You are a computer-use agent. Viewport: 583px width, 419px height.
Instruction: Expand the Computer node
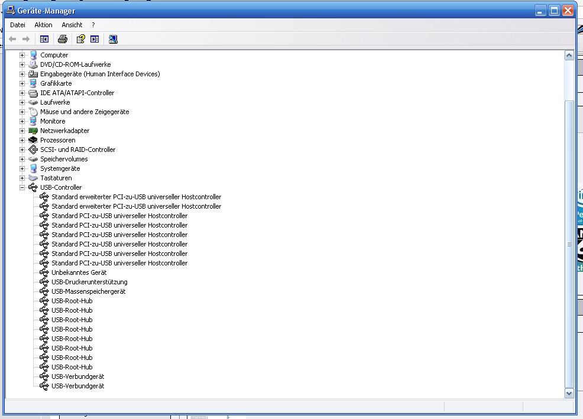[x=22, y=55]
